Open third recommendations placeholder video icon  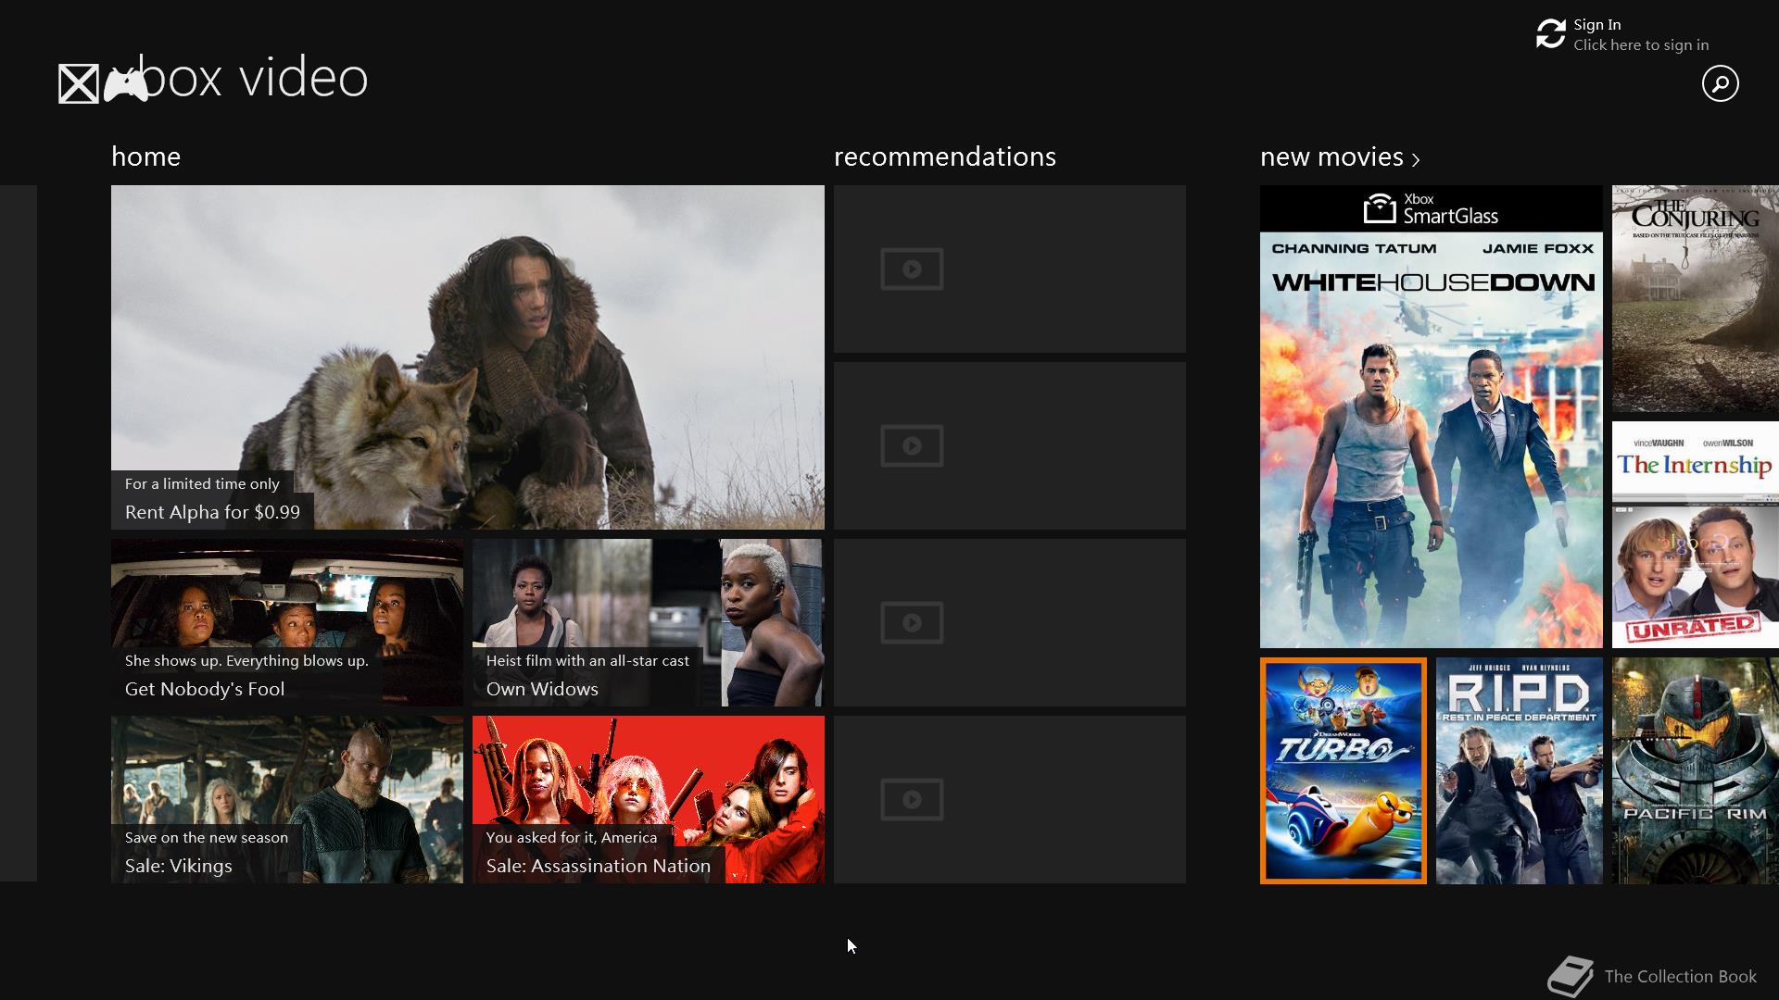(x=912, y=623)
